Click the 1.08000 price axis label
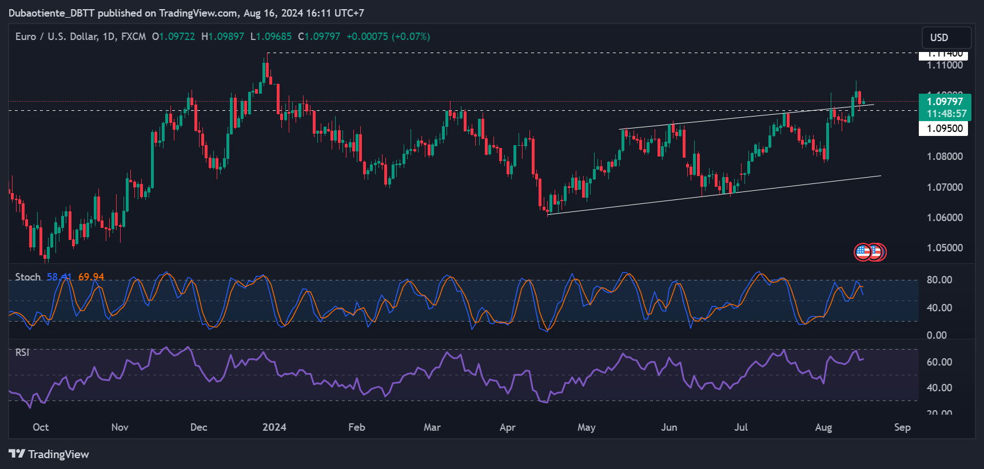The width and height of the screenshot is (984, 469). 945,157
